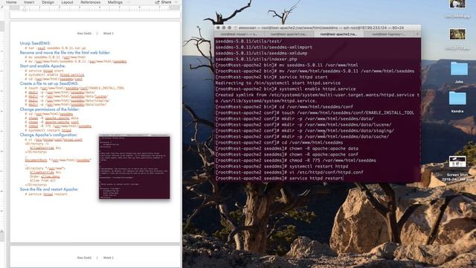Expand the dropdown arrow next to Share
This screenshot has height=268, width=476.
click(x=176, y=2)
